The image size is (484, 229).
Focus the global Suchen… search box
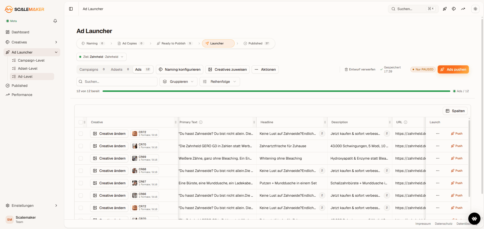(x=413, y=9)
